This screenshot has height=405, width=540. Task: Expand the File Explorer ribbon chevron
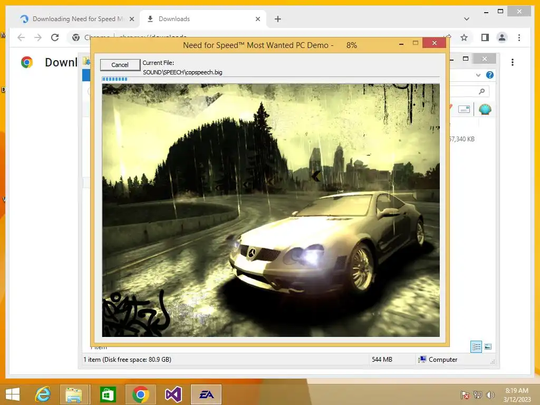[478, 75]
